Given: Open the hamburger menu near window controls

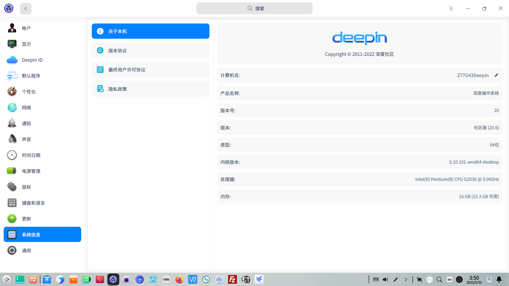Looking at the screenshot, I should [451, 8].
